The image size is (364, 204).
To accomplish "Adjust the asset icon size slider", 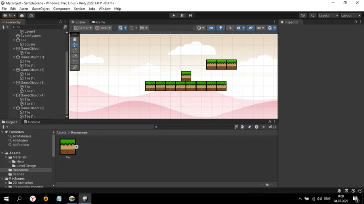I will (267, 185).
